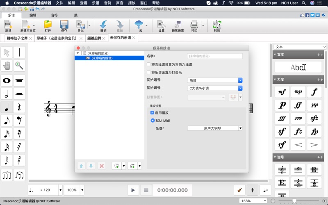Select the whole note icon

(7, 80)
